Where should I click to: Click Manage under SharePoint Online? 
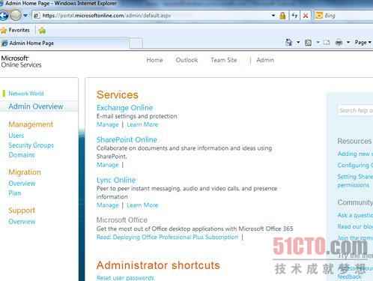108,165
